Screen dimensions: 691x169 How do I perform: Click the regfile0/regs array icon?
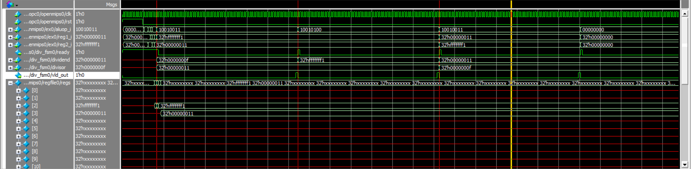(x=18, y=83)
